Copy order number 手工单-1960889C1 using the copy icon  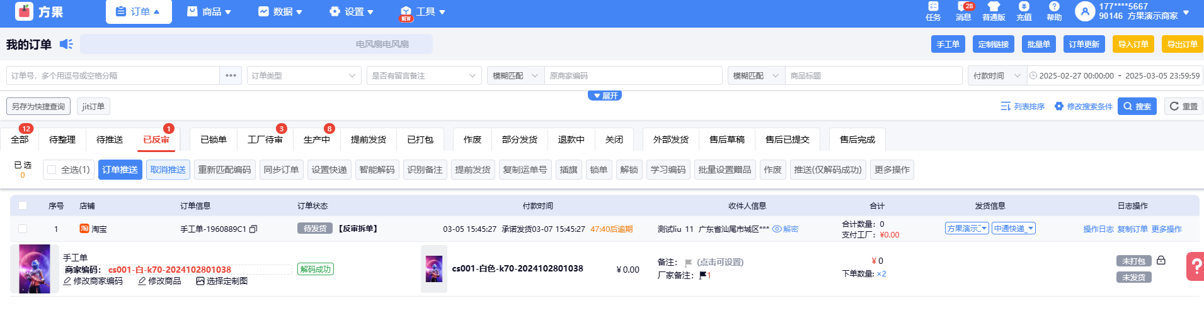(253, 229)
